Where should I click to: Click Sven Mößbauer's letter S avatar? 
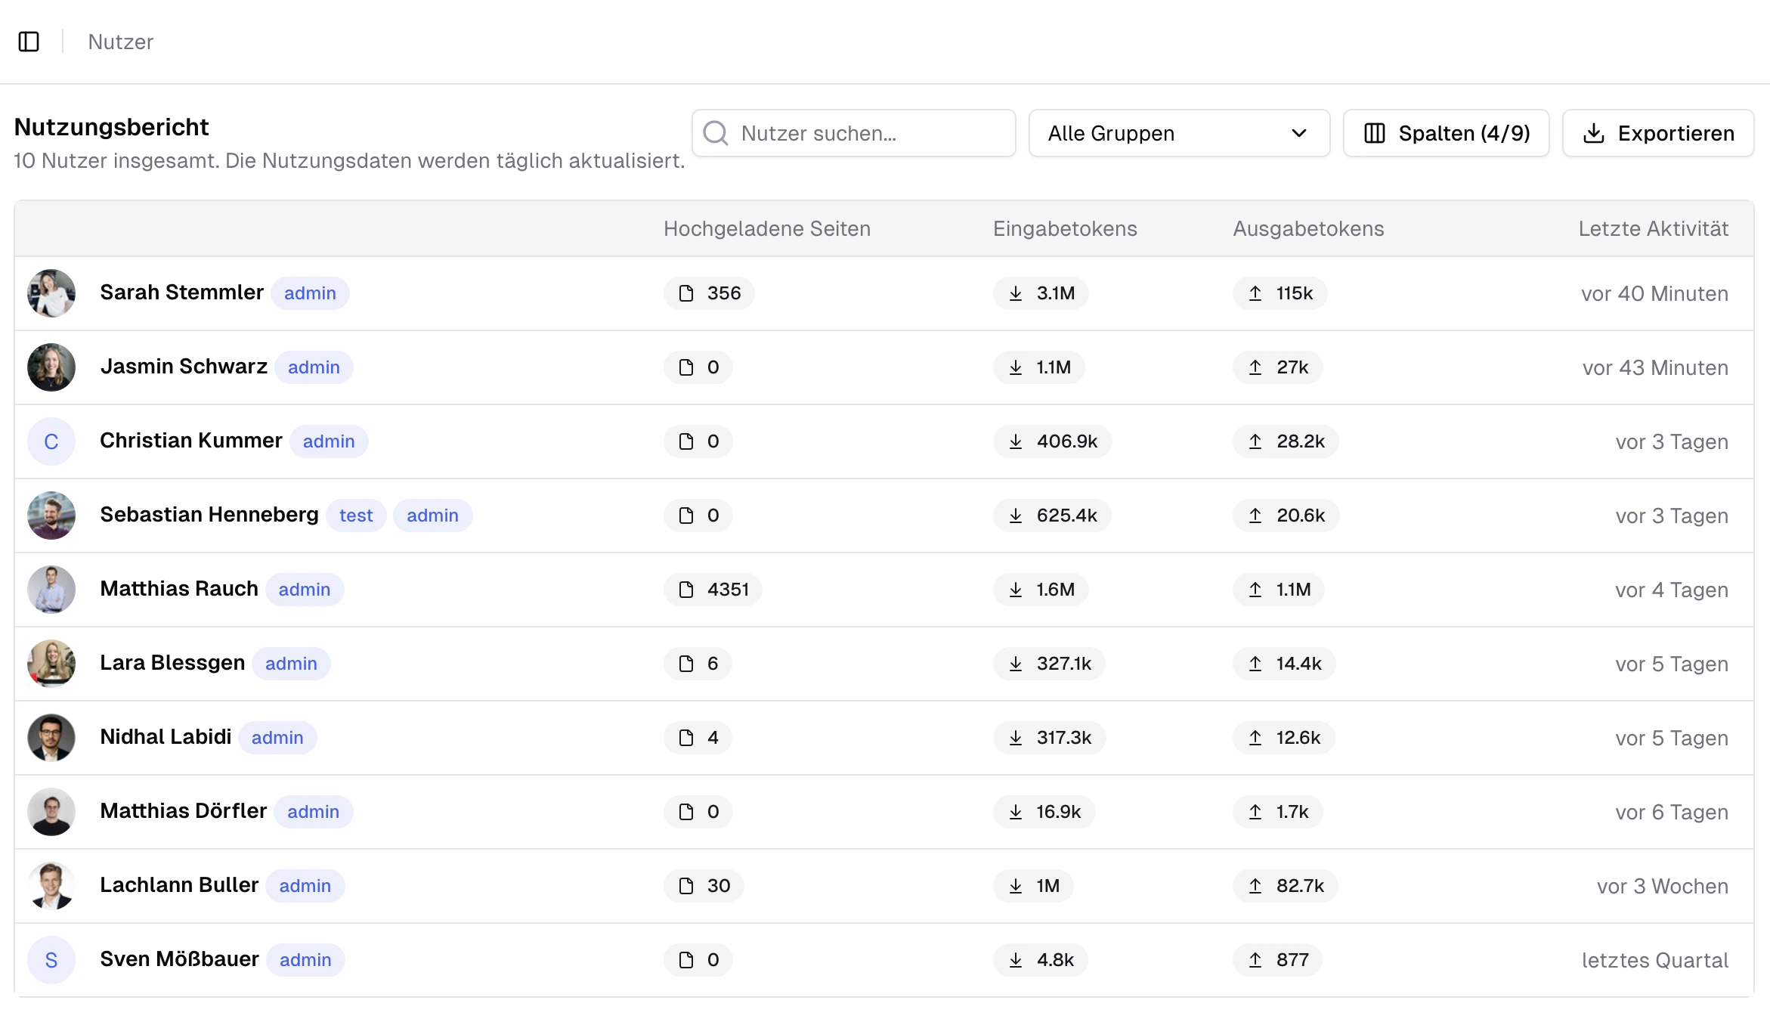pos(51,960)
